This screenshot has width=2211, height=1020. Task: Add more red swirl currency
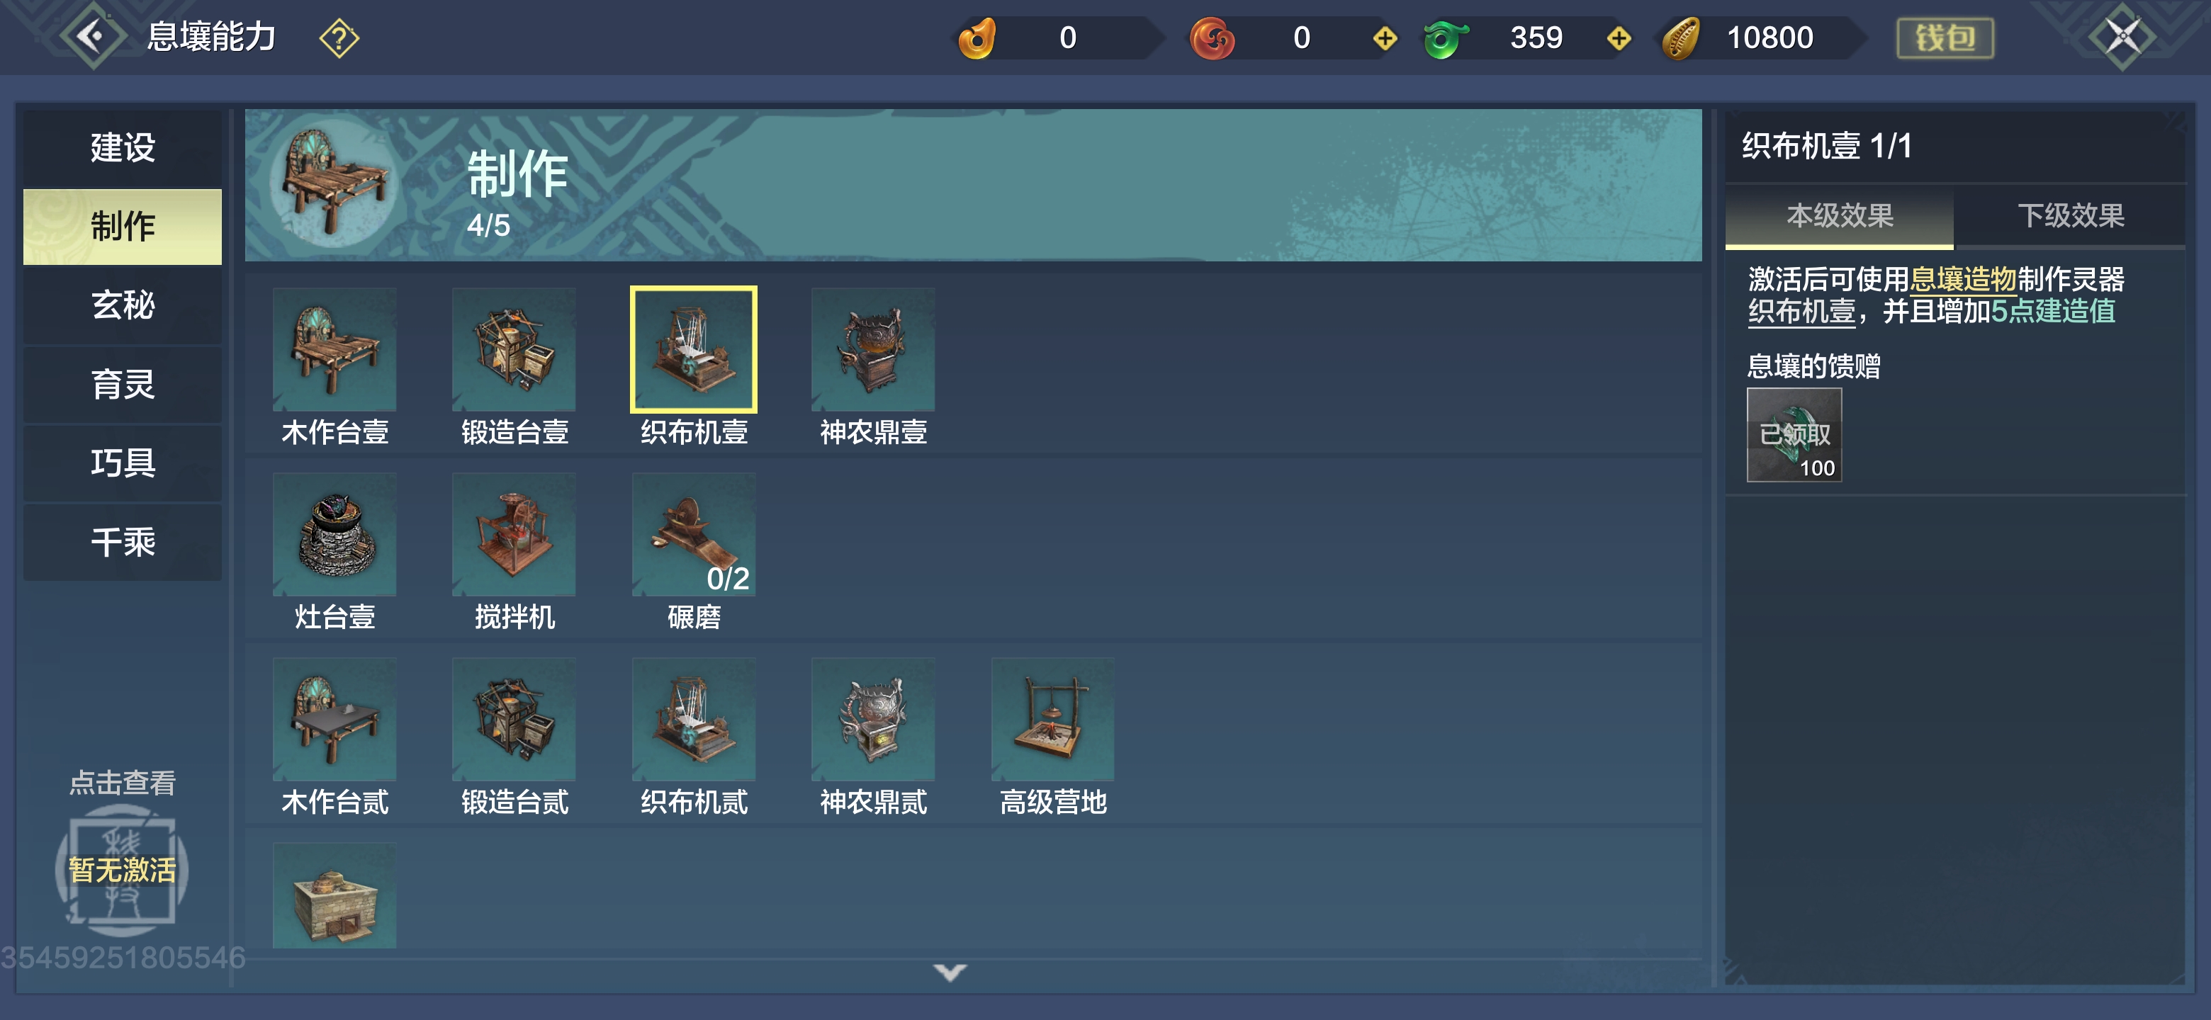click(1385, 38)
